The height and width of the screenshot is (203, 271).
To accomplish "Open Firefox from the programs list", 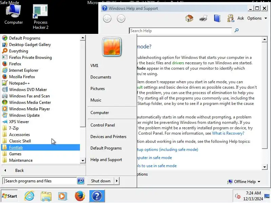I will [41, 64].
